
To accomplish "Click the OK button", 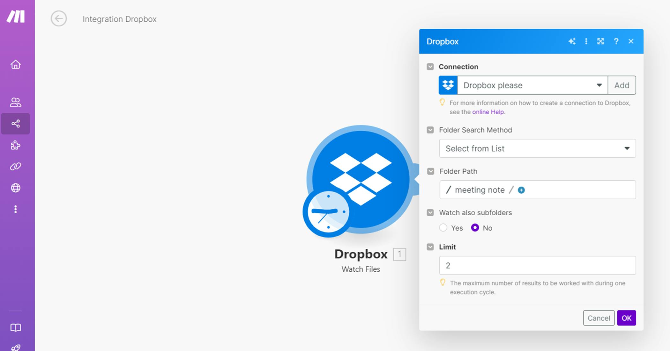I will tap(626, 318).
